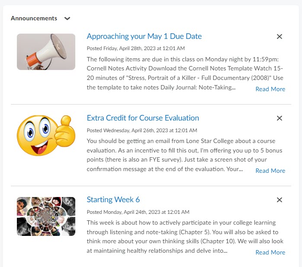Screen dimensions: 302x267
Task: Dismiss the Starting Week 6 announcement
Action: (279, 200)
